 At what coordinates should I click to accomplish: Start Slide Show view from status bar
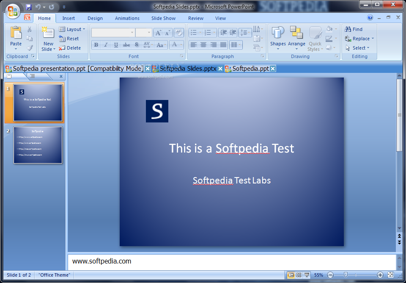click(x=307, y=275)
